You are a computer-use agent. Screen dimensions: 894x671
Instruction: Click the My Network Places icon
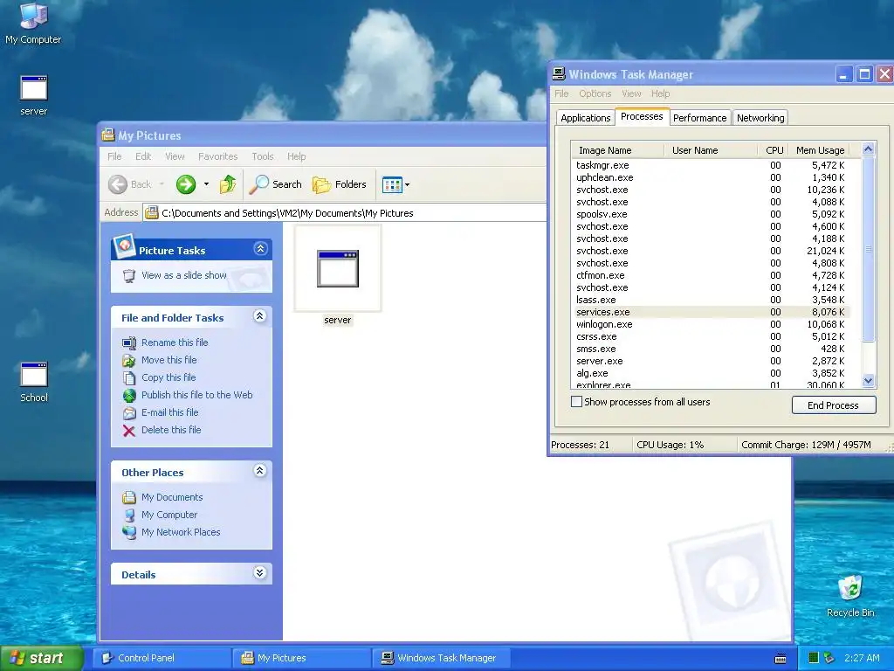(129, 532)
